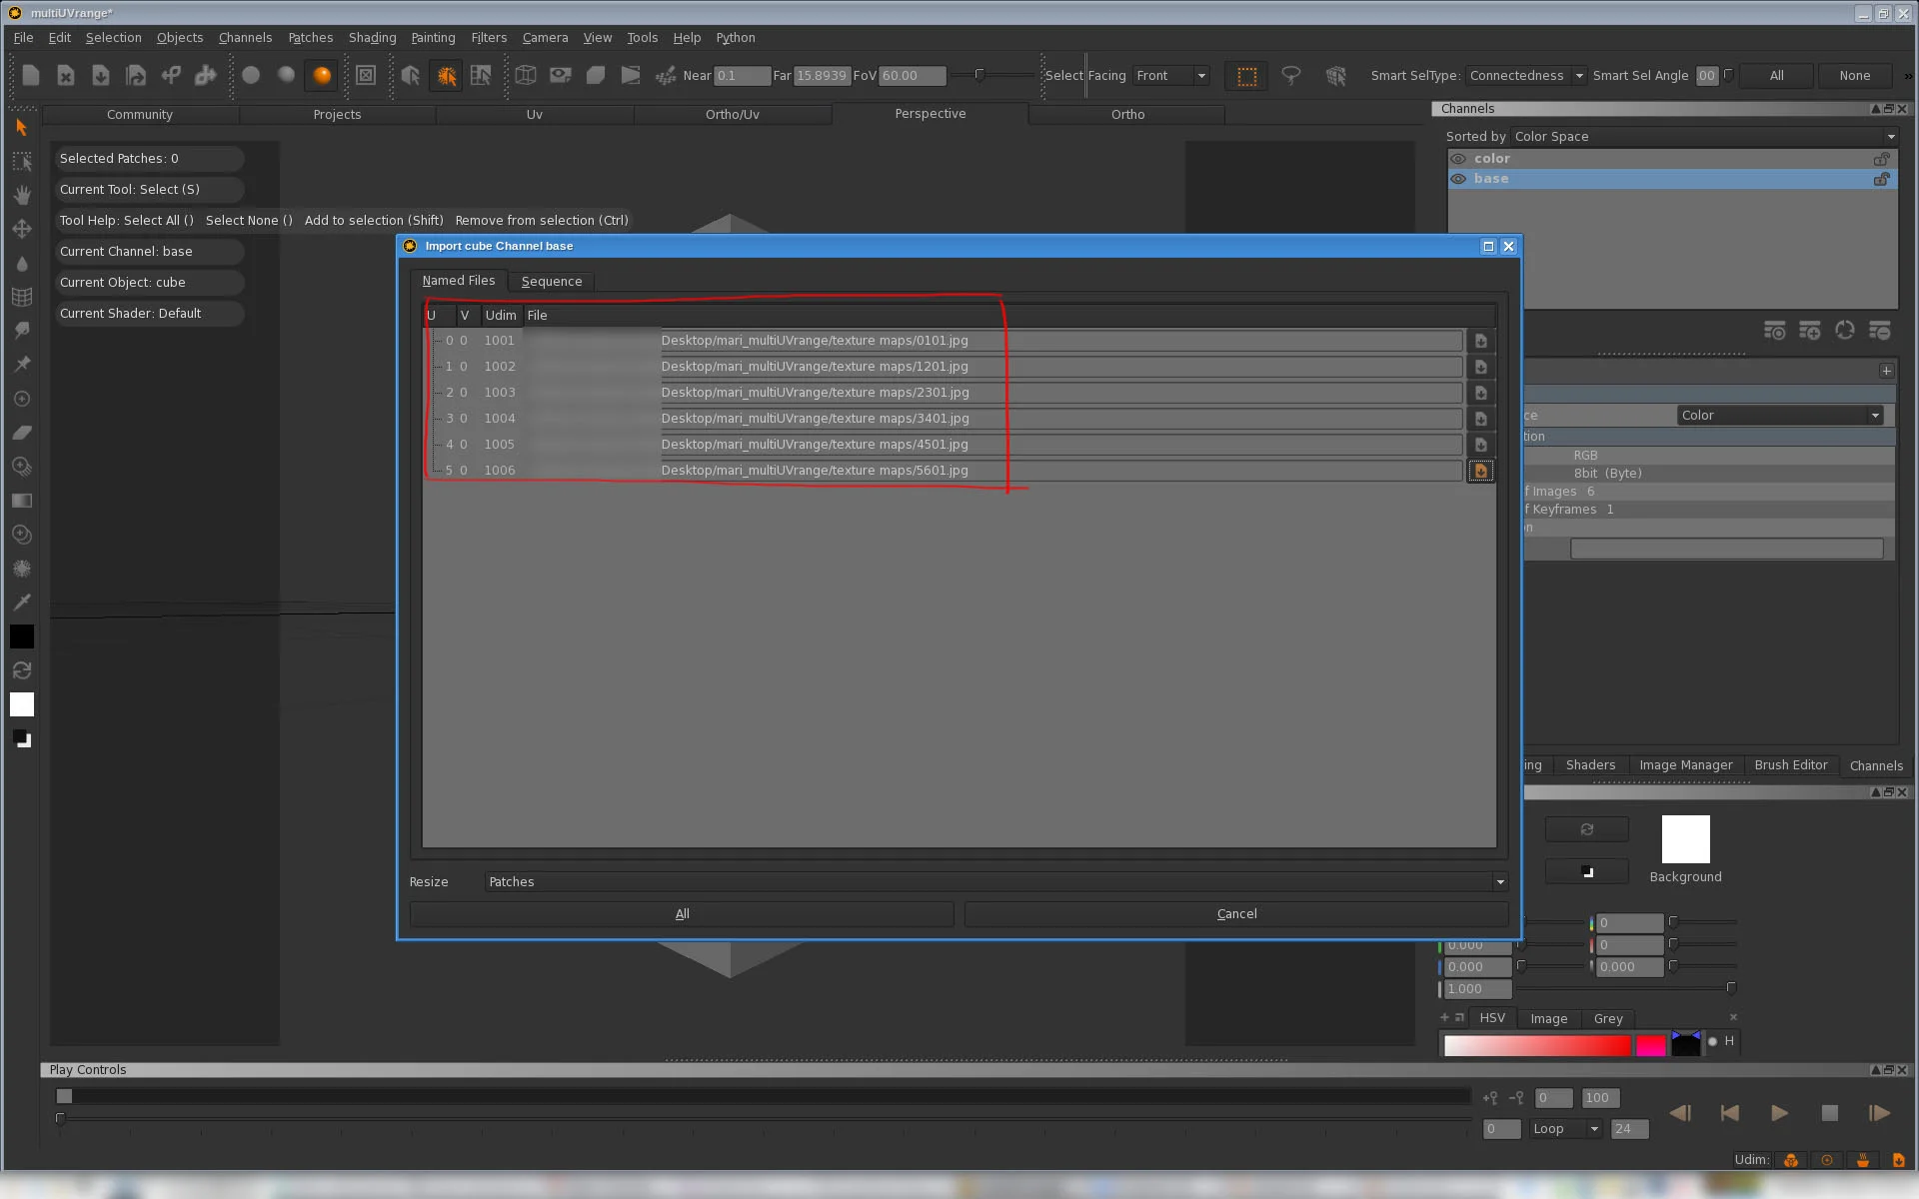Image resolution: width=1919 pixels, height=1199 pixels.
Task: Open the Image Manager tab
Action: [1685, 765]
